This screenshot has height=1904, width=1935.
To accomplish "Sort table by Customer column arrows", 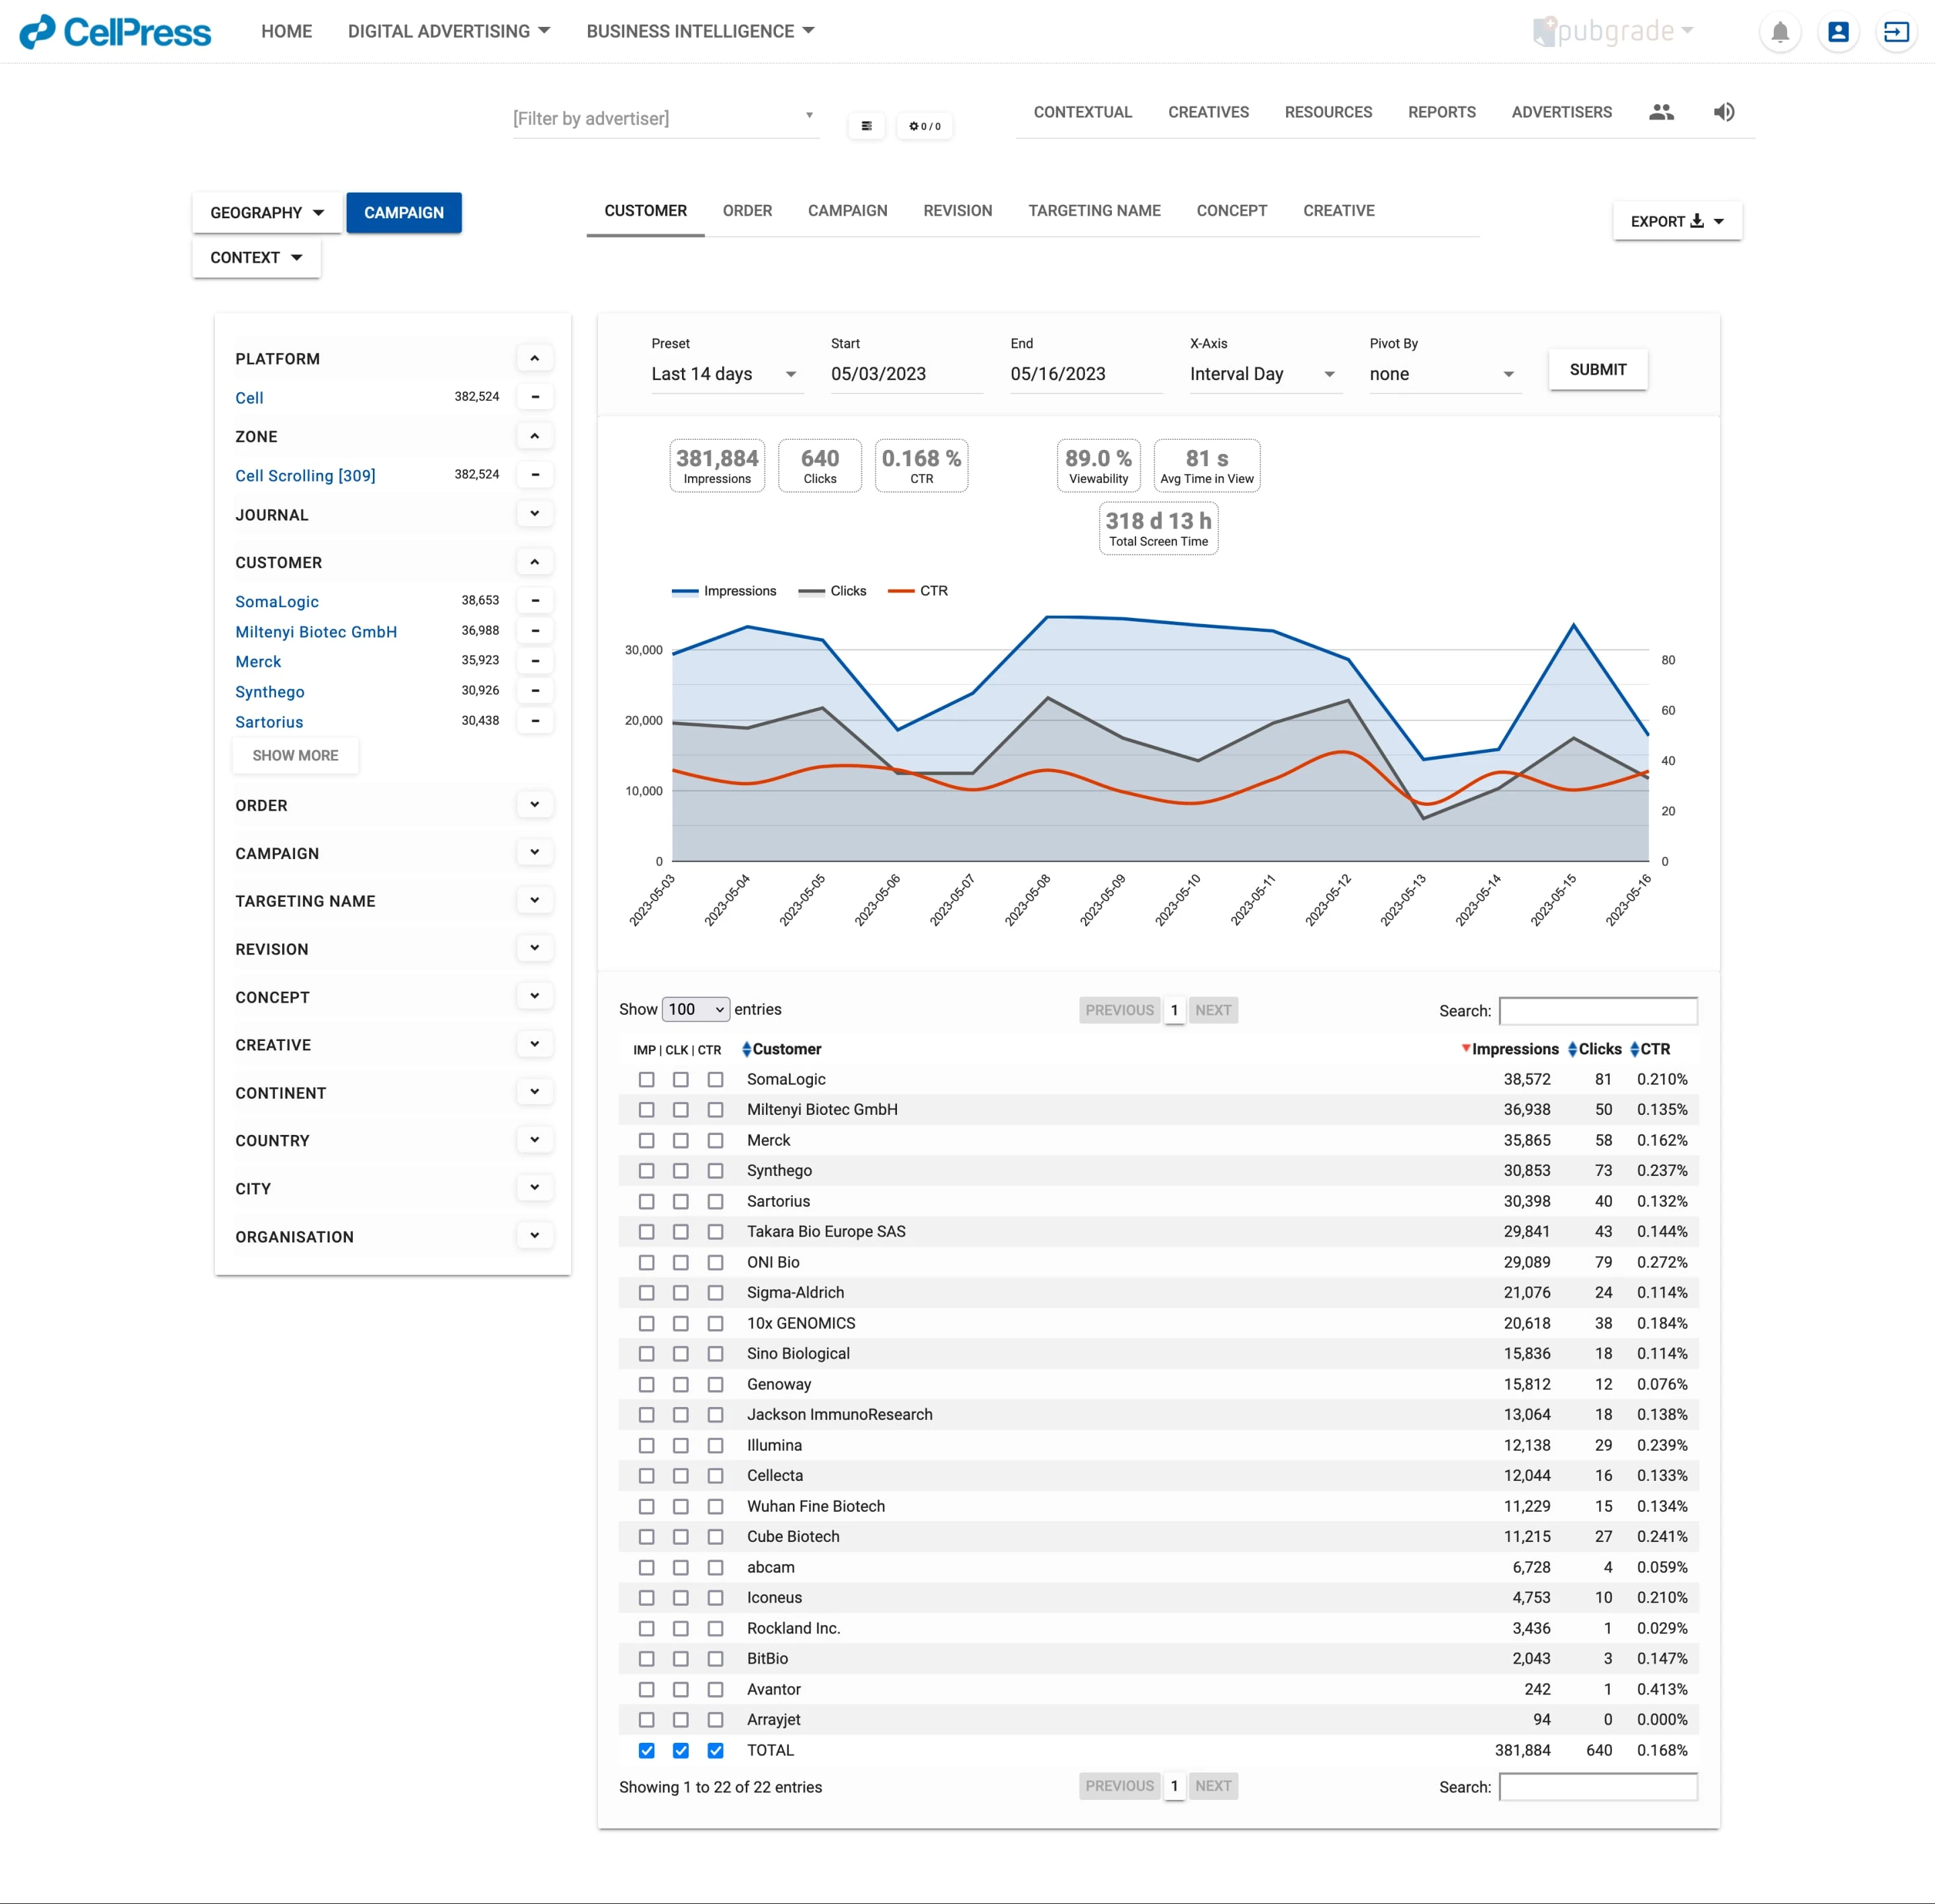I will coord(746,1049).
